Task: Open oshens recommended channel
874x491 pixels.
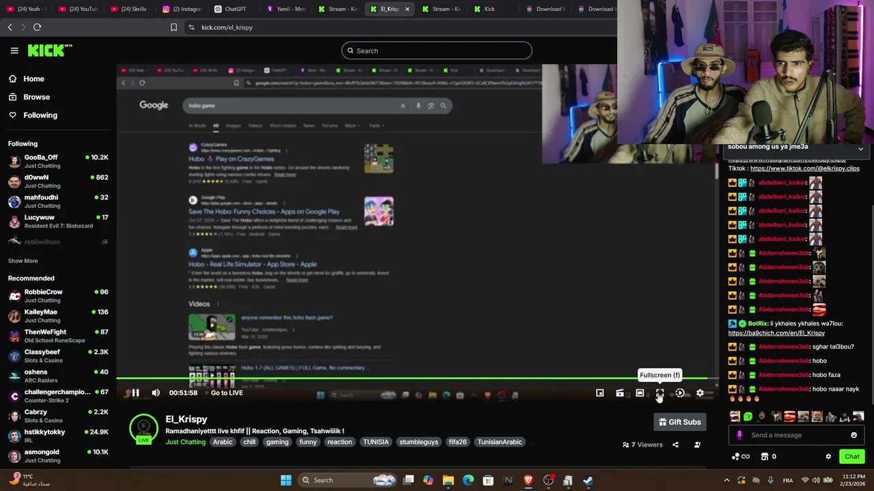Action: point(58,376)
